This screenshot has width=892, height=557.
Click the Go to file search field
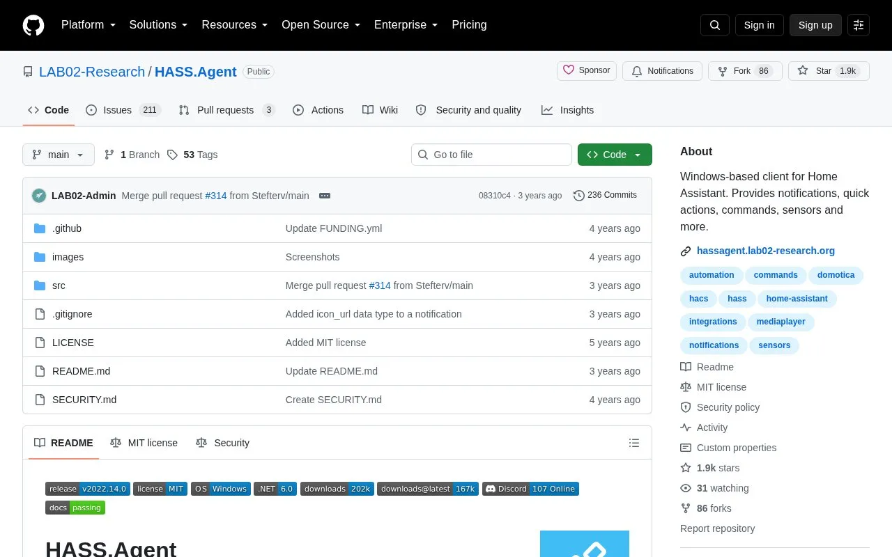point(491,155)
